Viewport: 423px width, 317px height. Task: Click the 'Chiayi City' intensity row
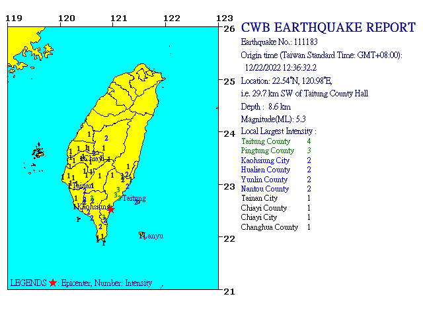tap(276, 217)
